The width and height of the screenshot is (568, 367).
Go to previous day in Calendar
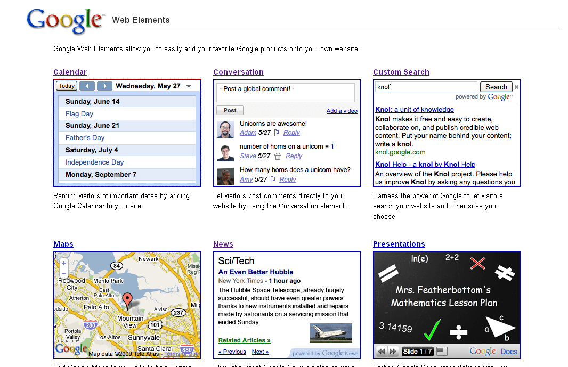87,86
